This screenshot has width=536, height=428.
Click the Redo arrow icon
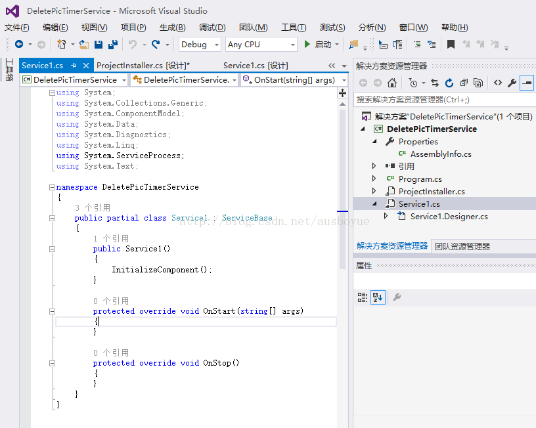[156, 44]
